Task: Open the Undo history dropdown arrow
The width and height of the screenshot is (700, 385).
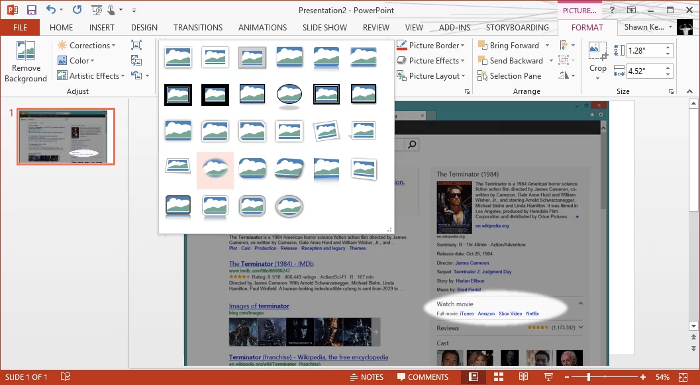Action: coord(61,10)
